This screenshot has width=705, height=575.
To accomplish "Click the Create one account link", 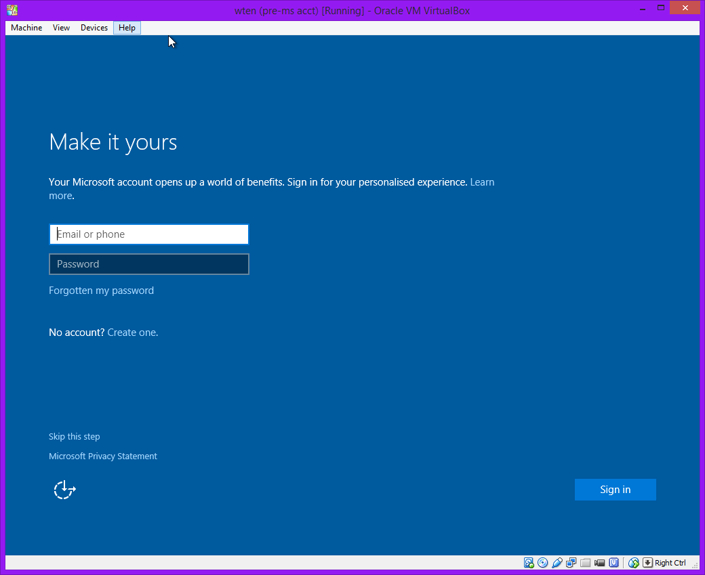I will (x=132, y=333).
